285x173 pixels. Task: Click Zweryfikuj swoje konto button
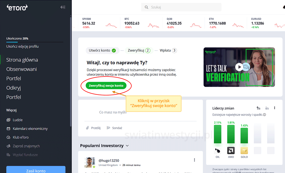(106, 86)
